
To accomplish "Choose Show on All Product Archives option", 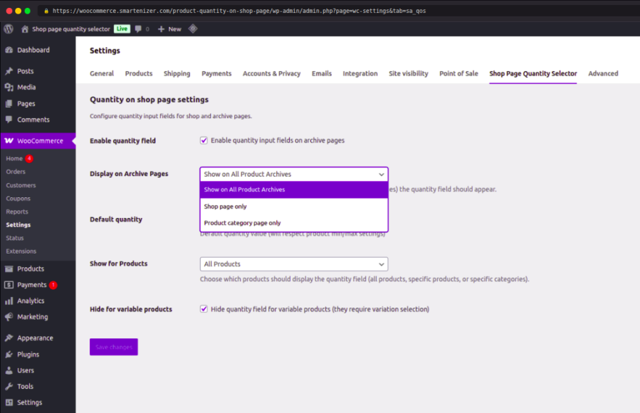I will click(x=294, y=190).
